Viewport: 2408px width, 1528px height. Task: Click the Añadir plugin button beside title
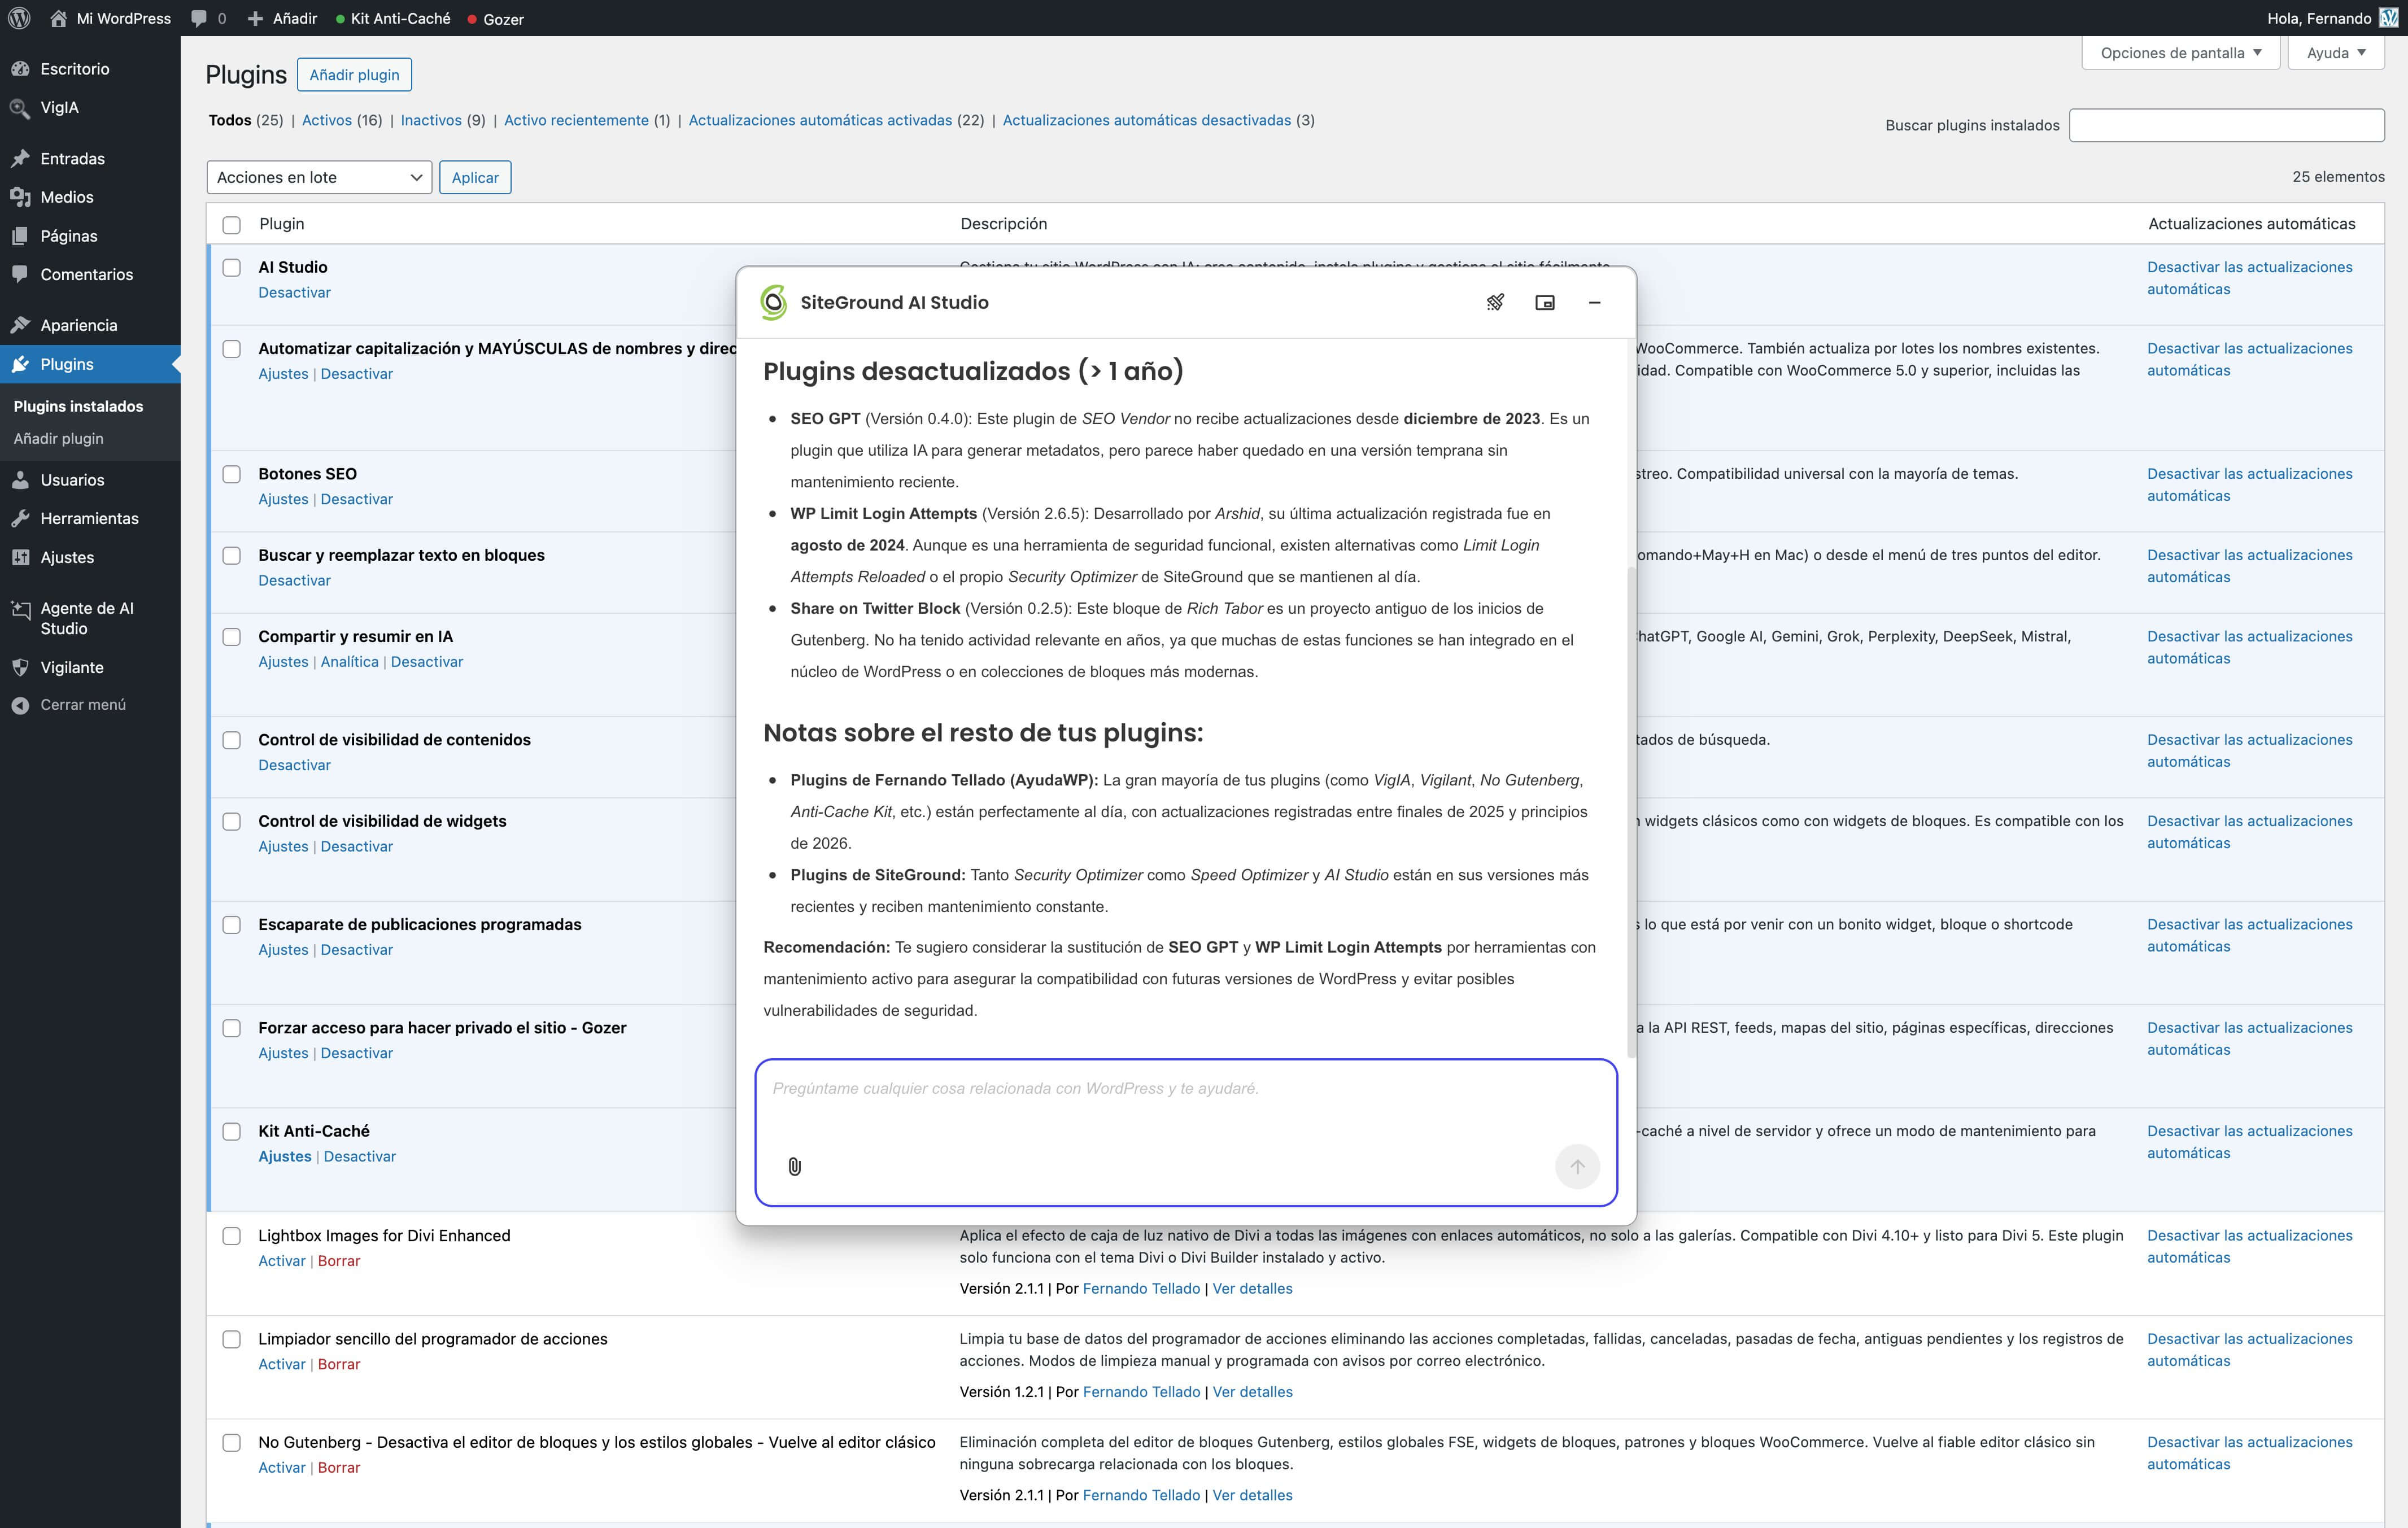[354, 75]
